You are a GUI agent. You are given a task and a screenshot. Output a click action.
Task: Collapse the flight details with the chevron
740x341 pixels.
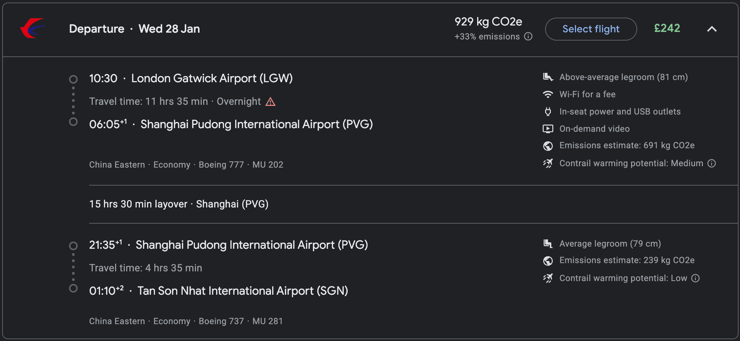[x=712, y=29]
